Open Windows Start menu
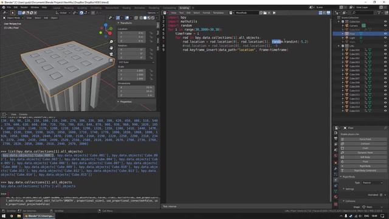 (x=4, y=216)
